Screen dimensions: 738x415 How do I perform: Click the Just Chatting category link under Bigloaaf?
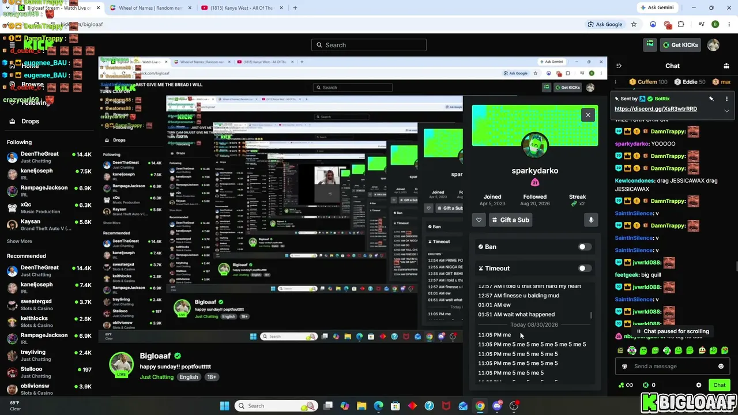pyautogui.click(x=156, y=377)
